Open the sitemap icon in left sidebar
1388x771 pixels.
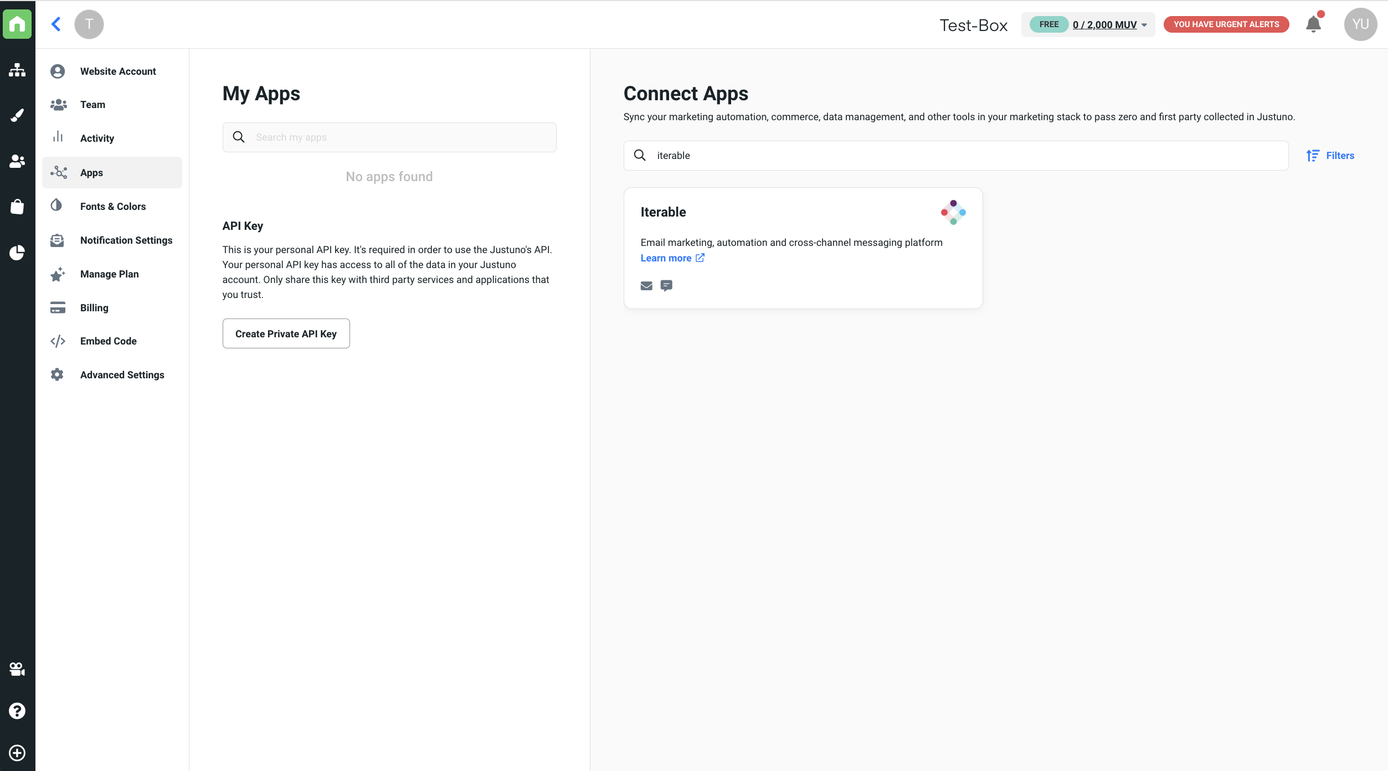pos(17,70)
